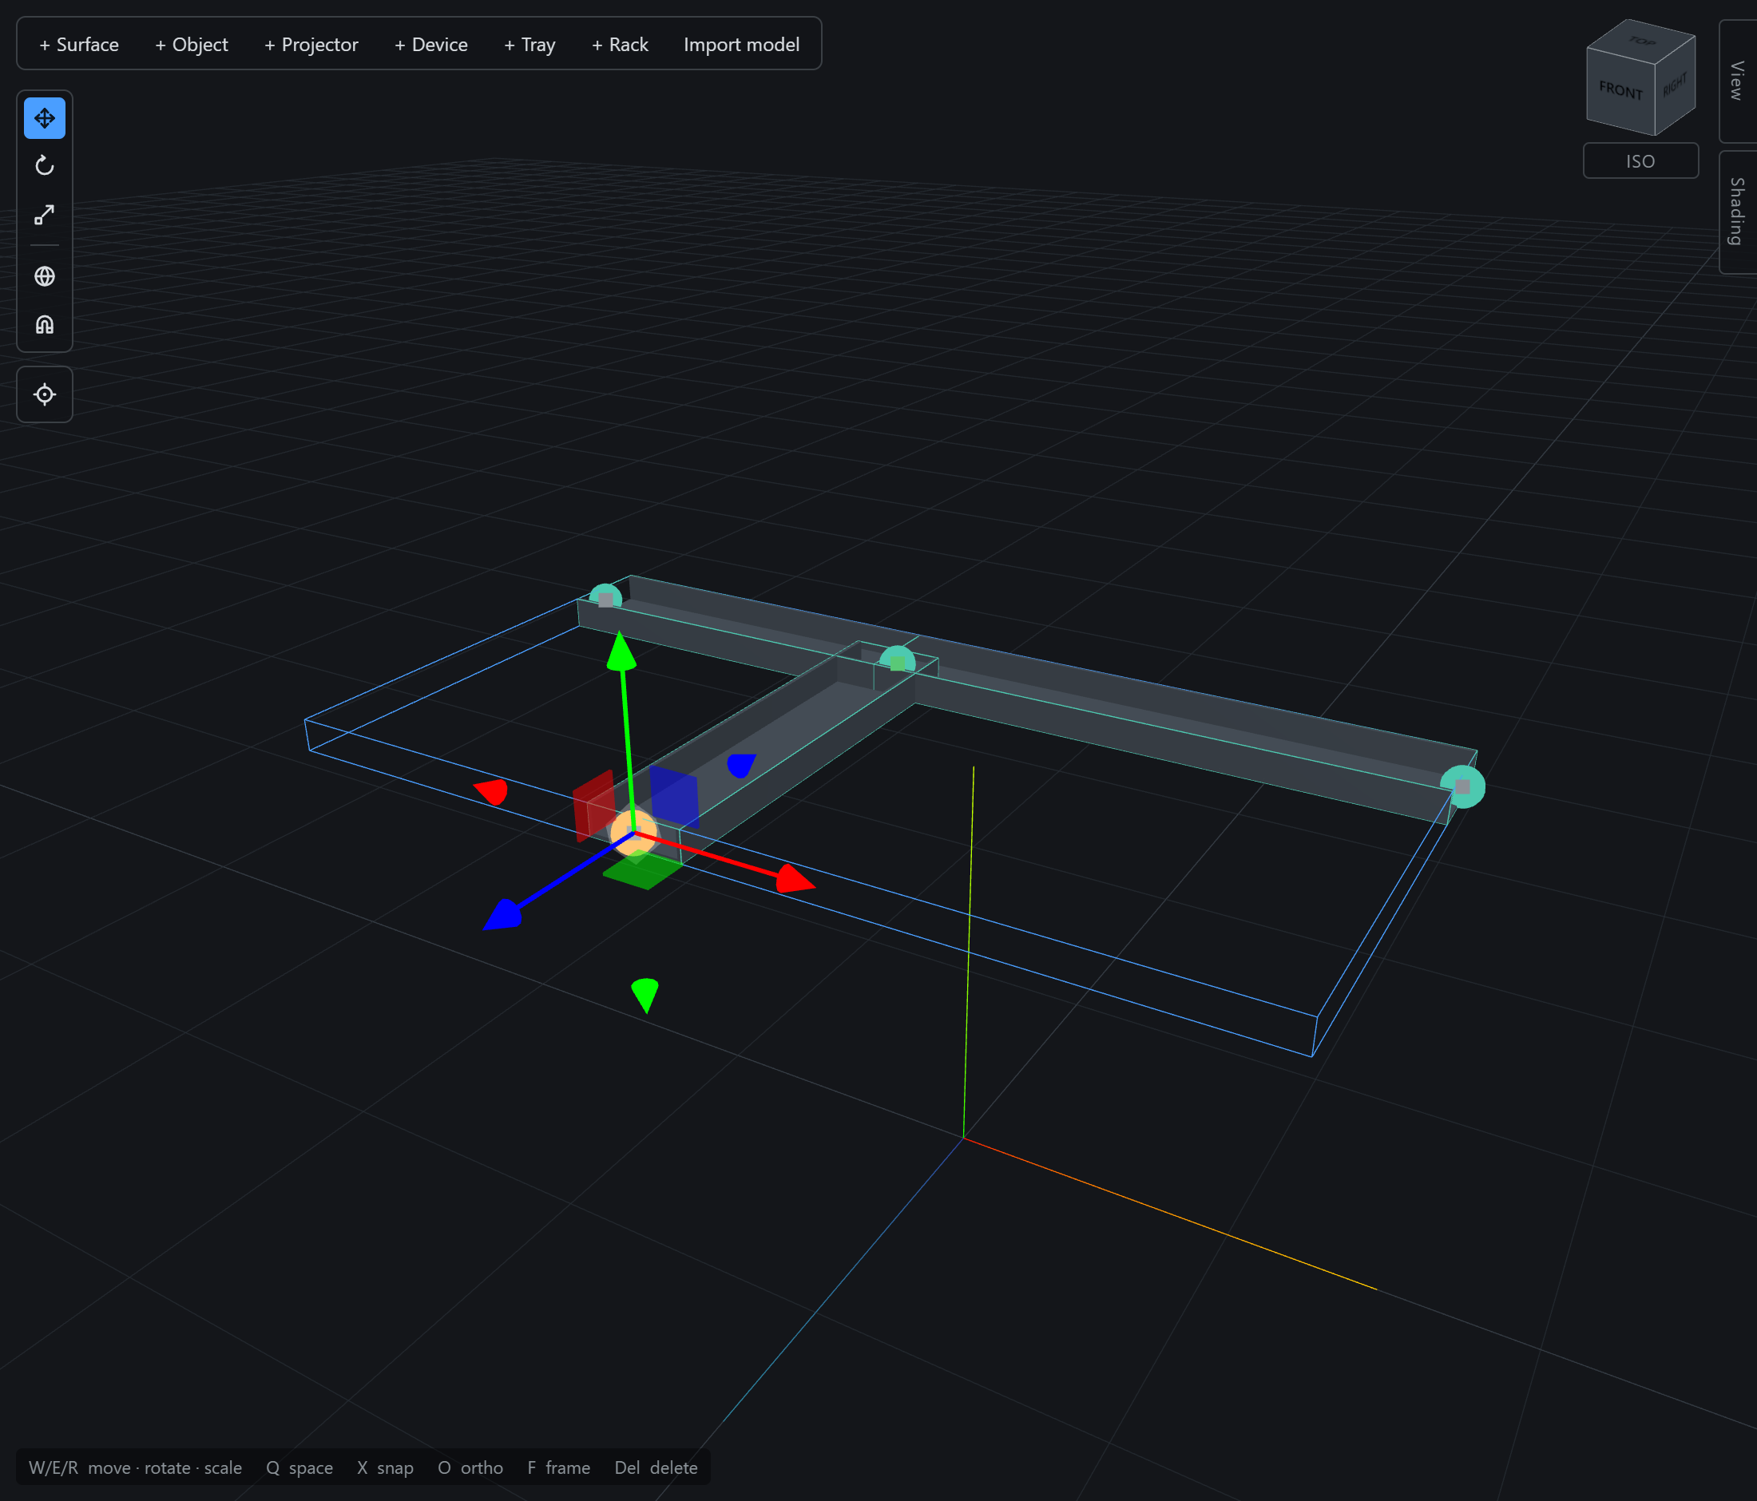Click the "O ortho" shortcut hint

[x=470, y=1467]
